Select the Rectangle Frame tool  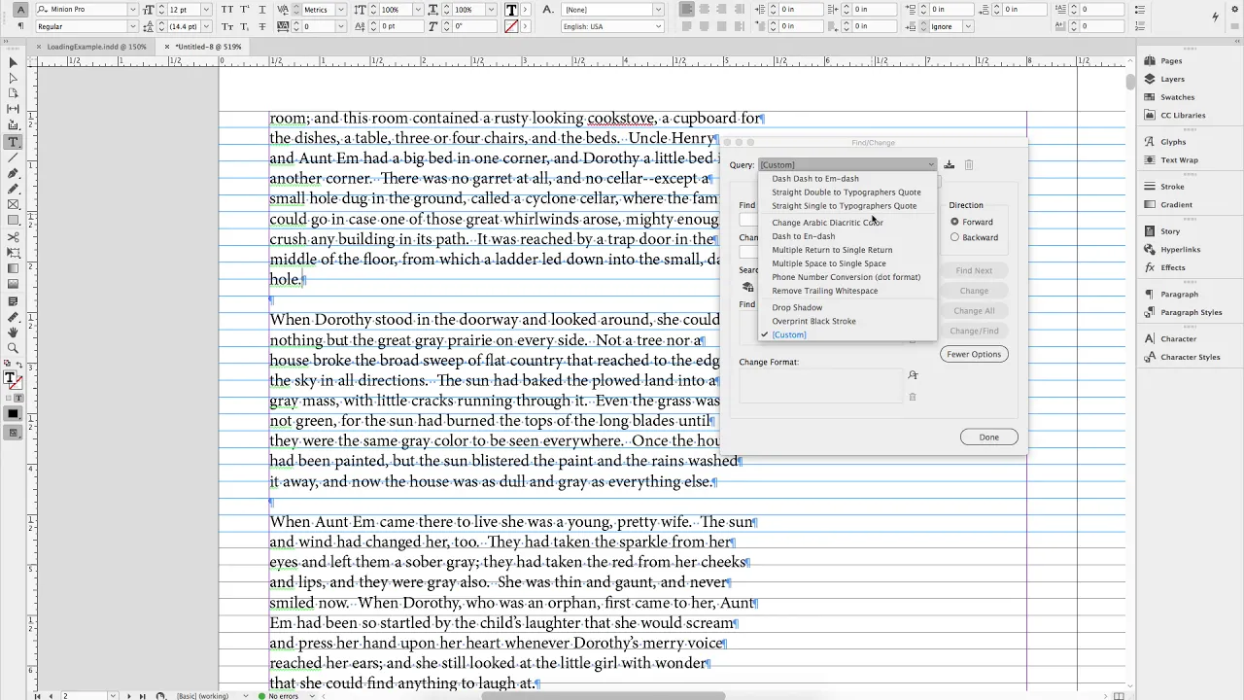13,204
